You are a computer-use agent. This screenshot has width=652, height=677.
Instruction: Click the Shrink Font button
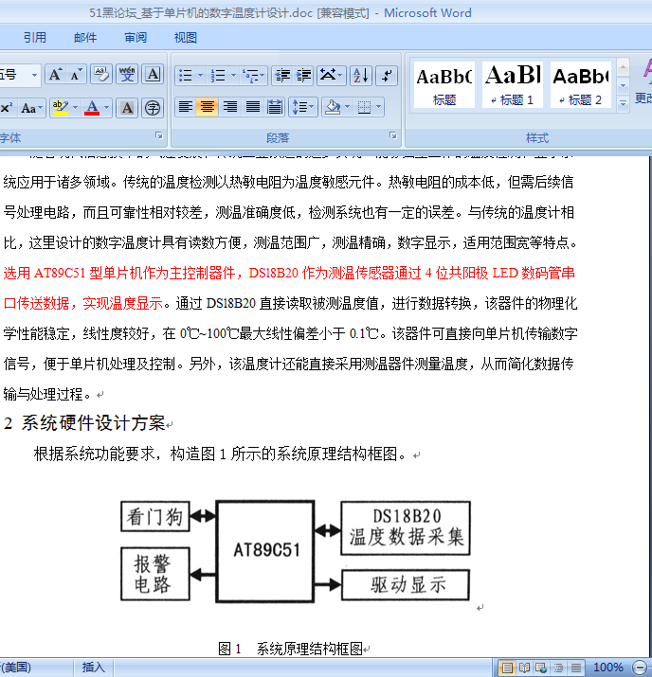point(77,75)
